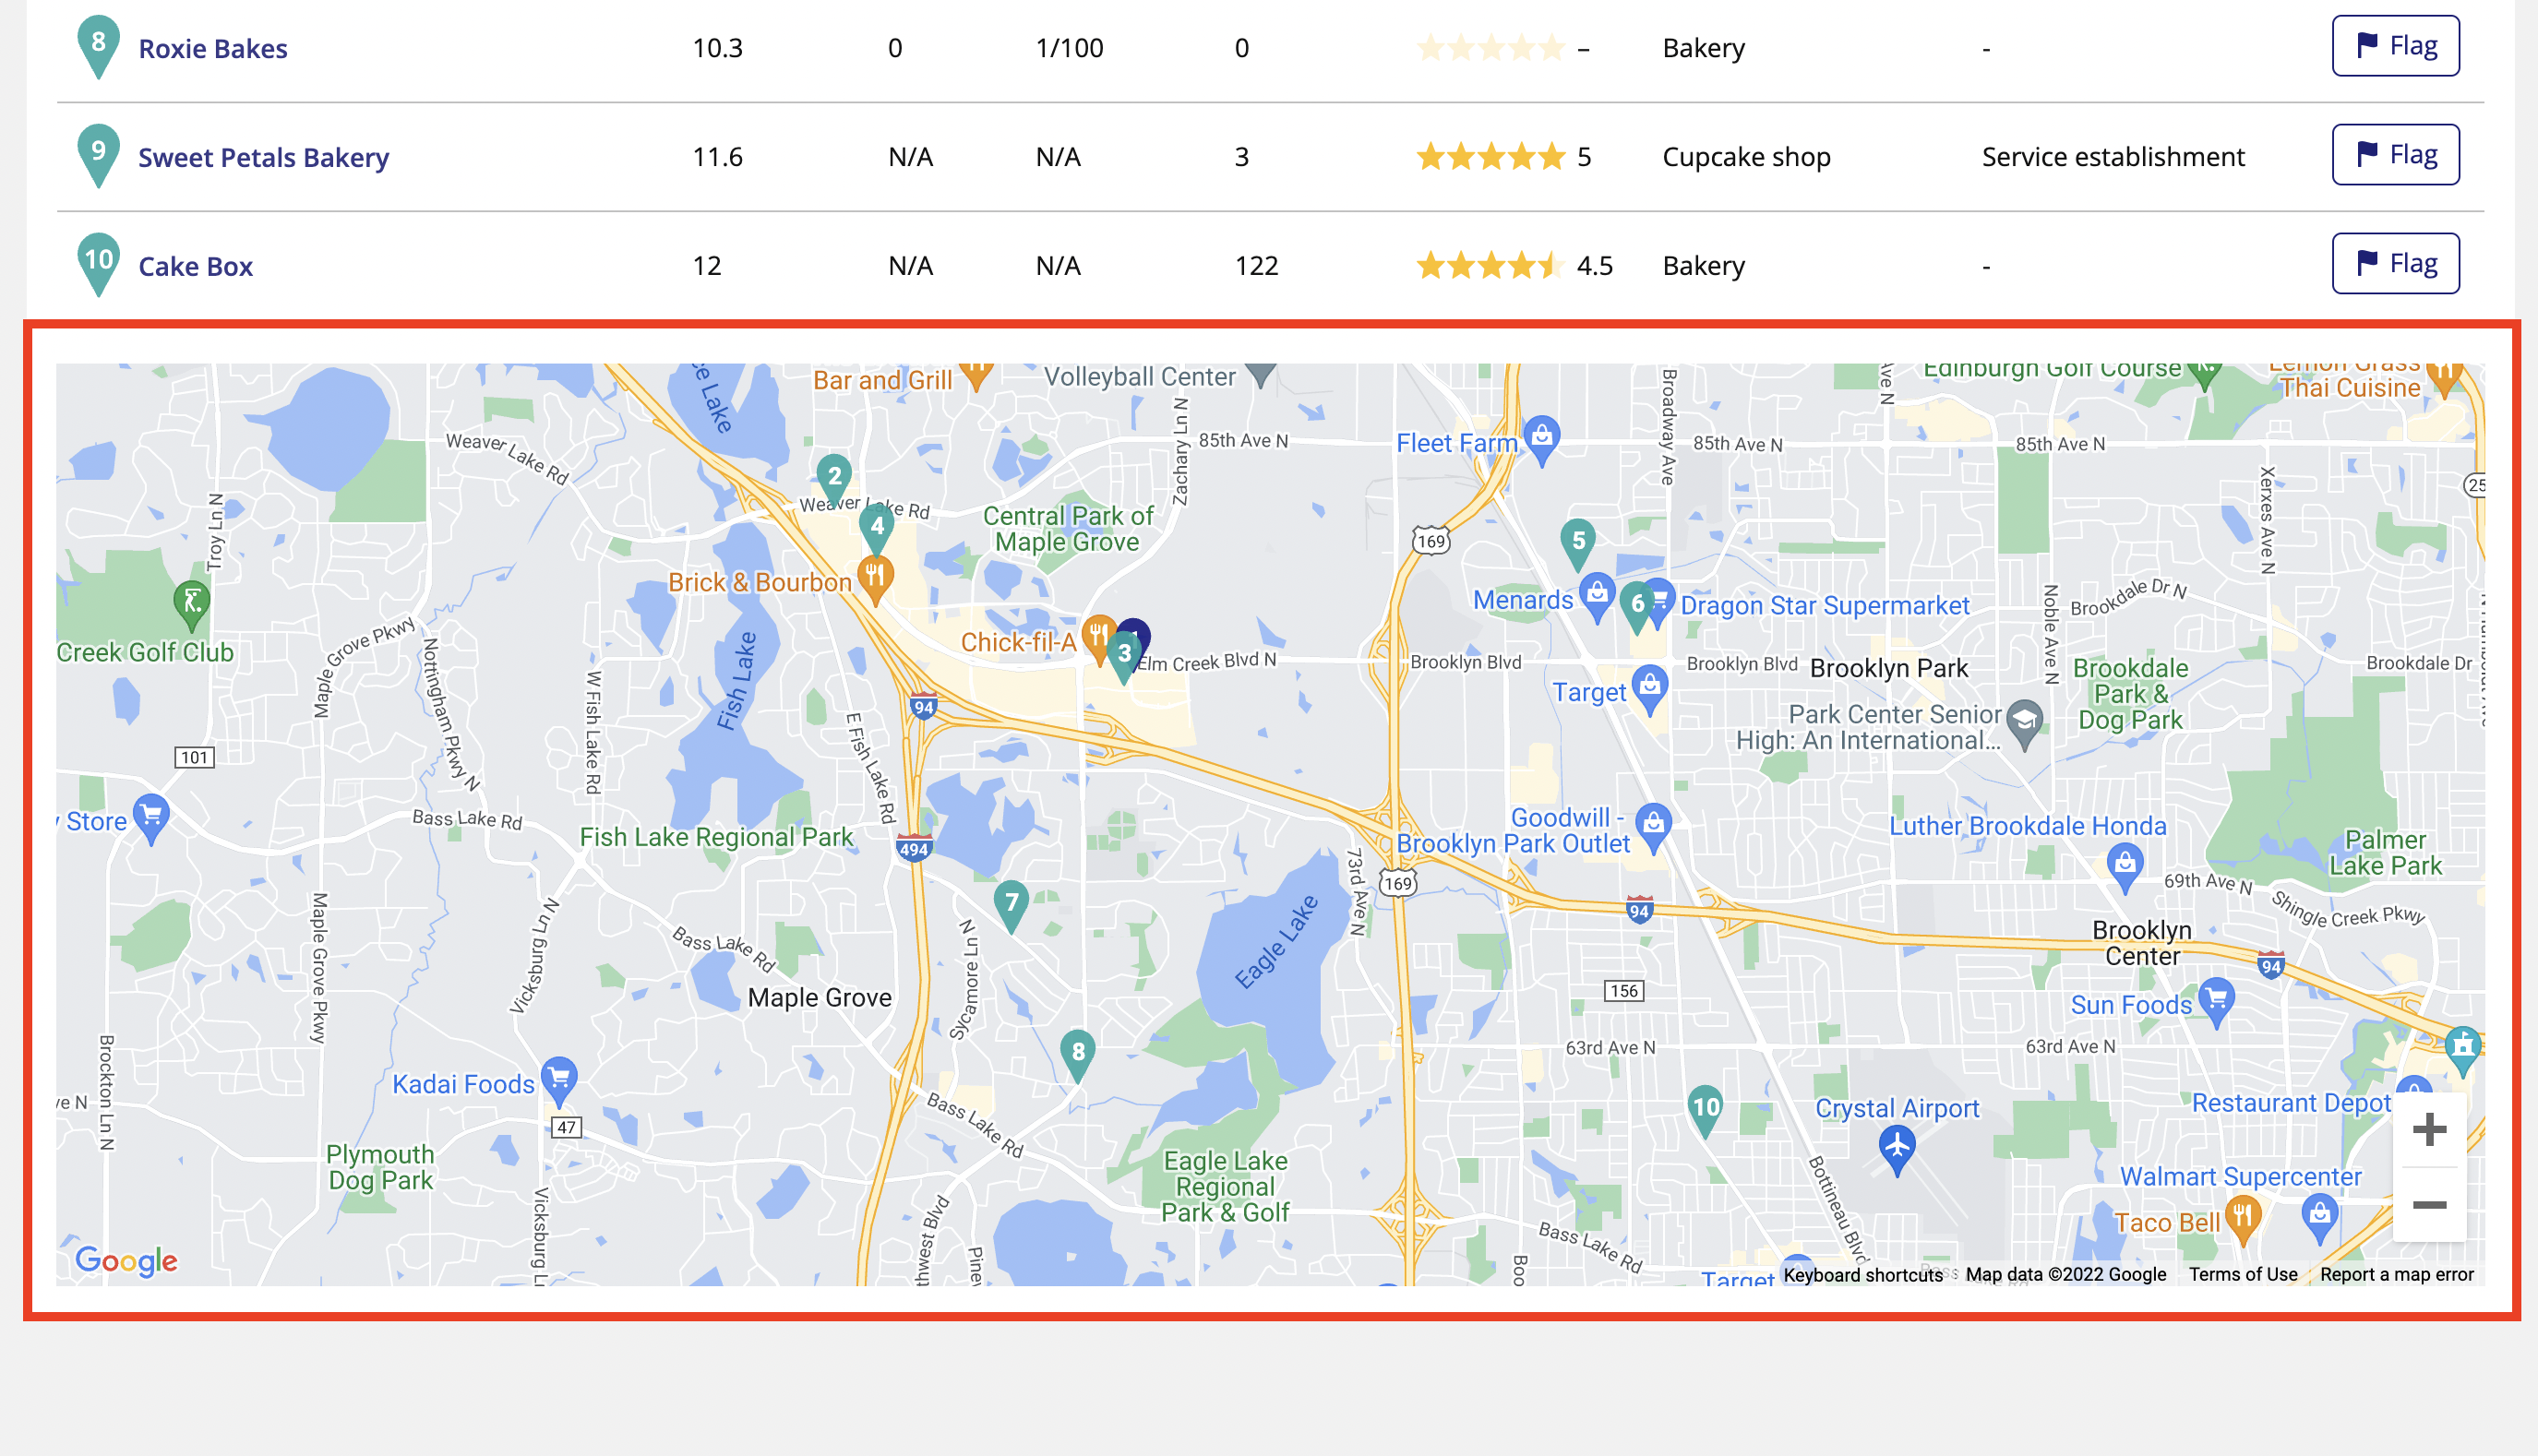2538x1456 pixels.
Task: Click the Google logo on the map
Action: tap(127, 1260)
